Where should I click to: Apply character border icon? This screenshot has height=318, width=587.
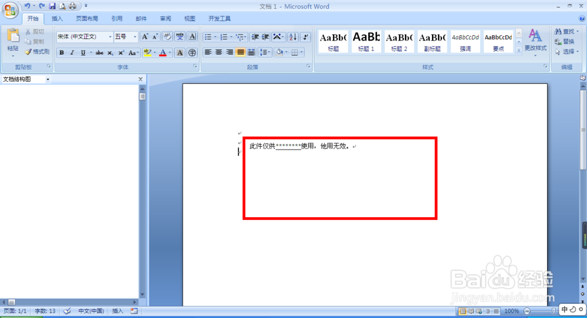(x=193, y=36)
